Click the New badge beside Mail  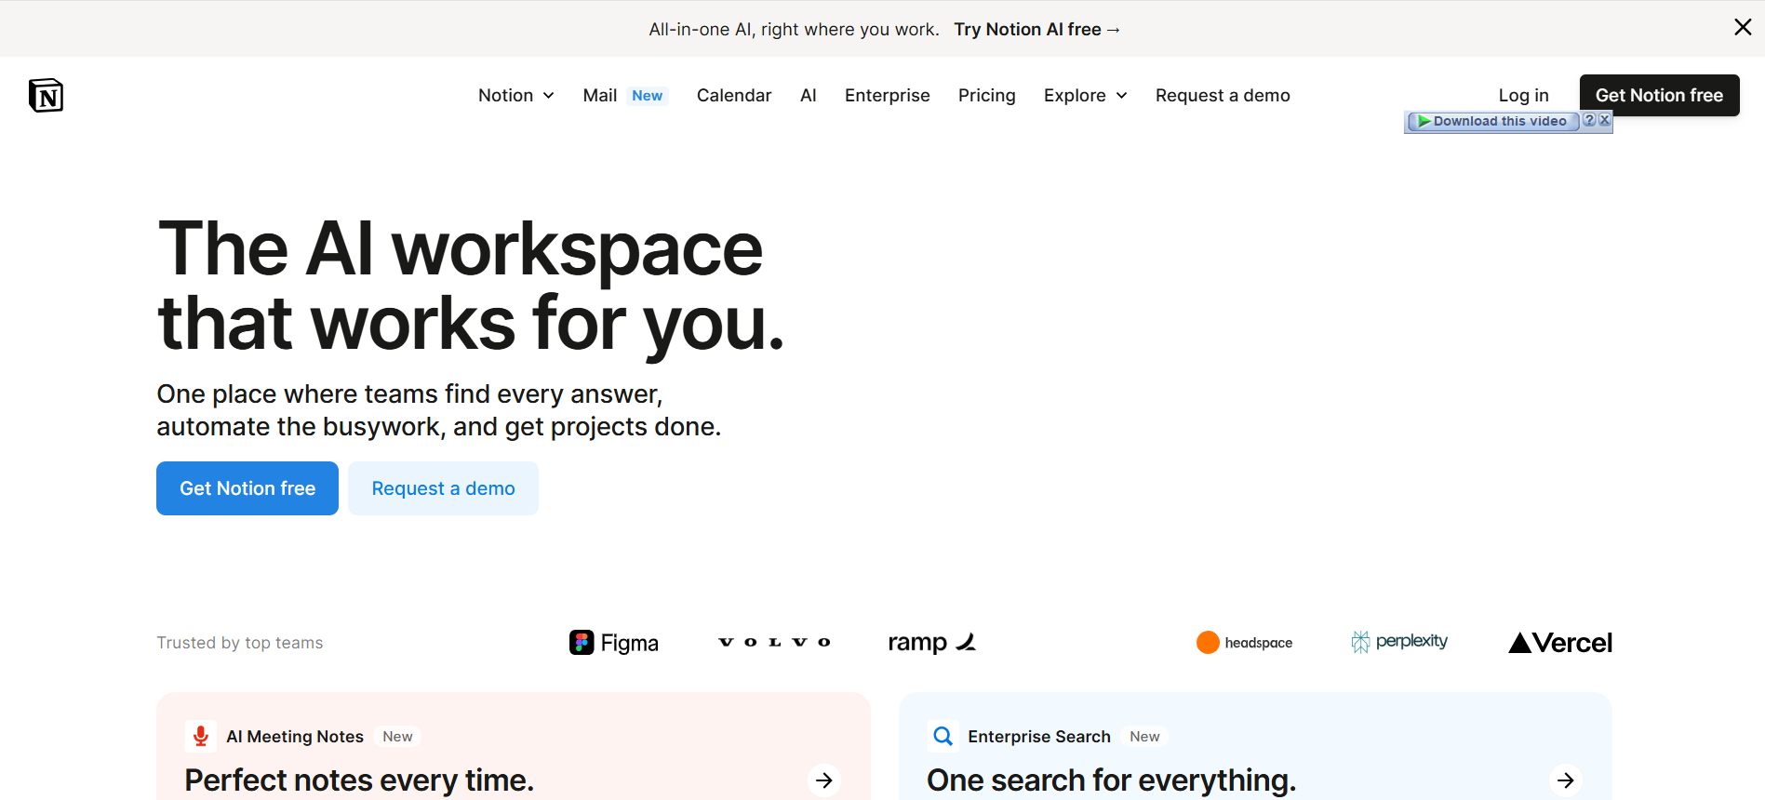point(648,95)
